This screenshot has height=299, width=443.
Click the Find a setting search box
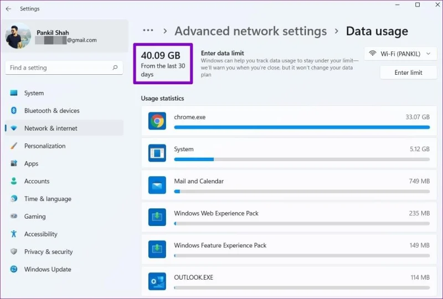point(64,68)
